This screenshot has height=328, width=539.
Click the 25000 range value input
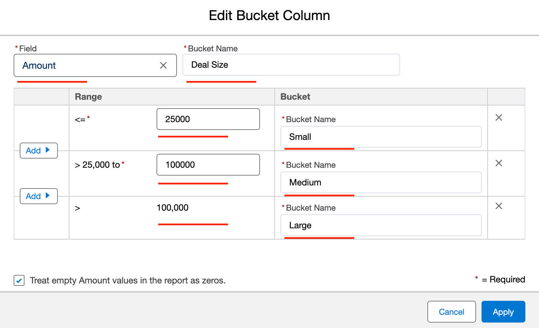point(208,119)
